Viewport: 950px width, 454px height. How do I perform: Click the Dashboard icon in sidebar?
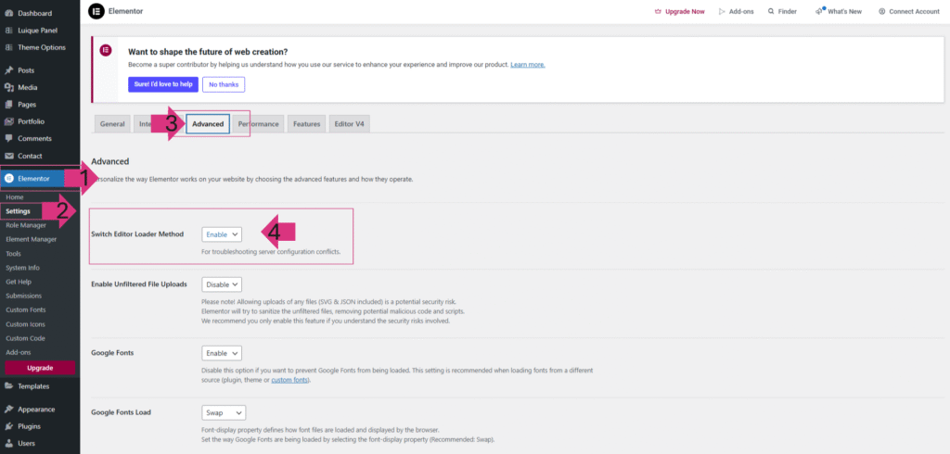coord(9,13)
